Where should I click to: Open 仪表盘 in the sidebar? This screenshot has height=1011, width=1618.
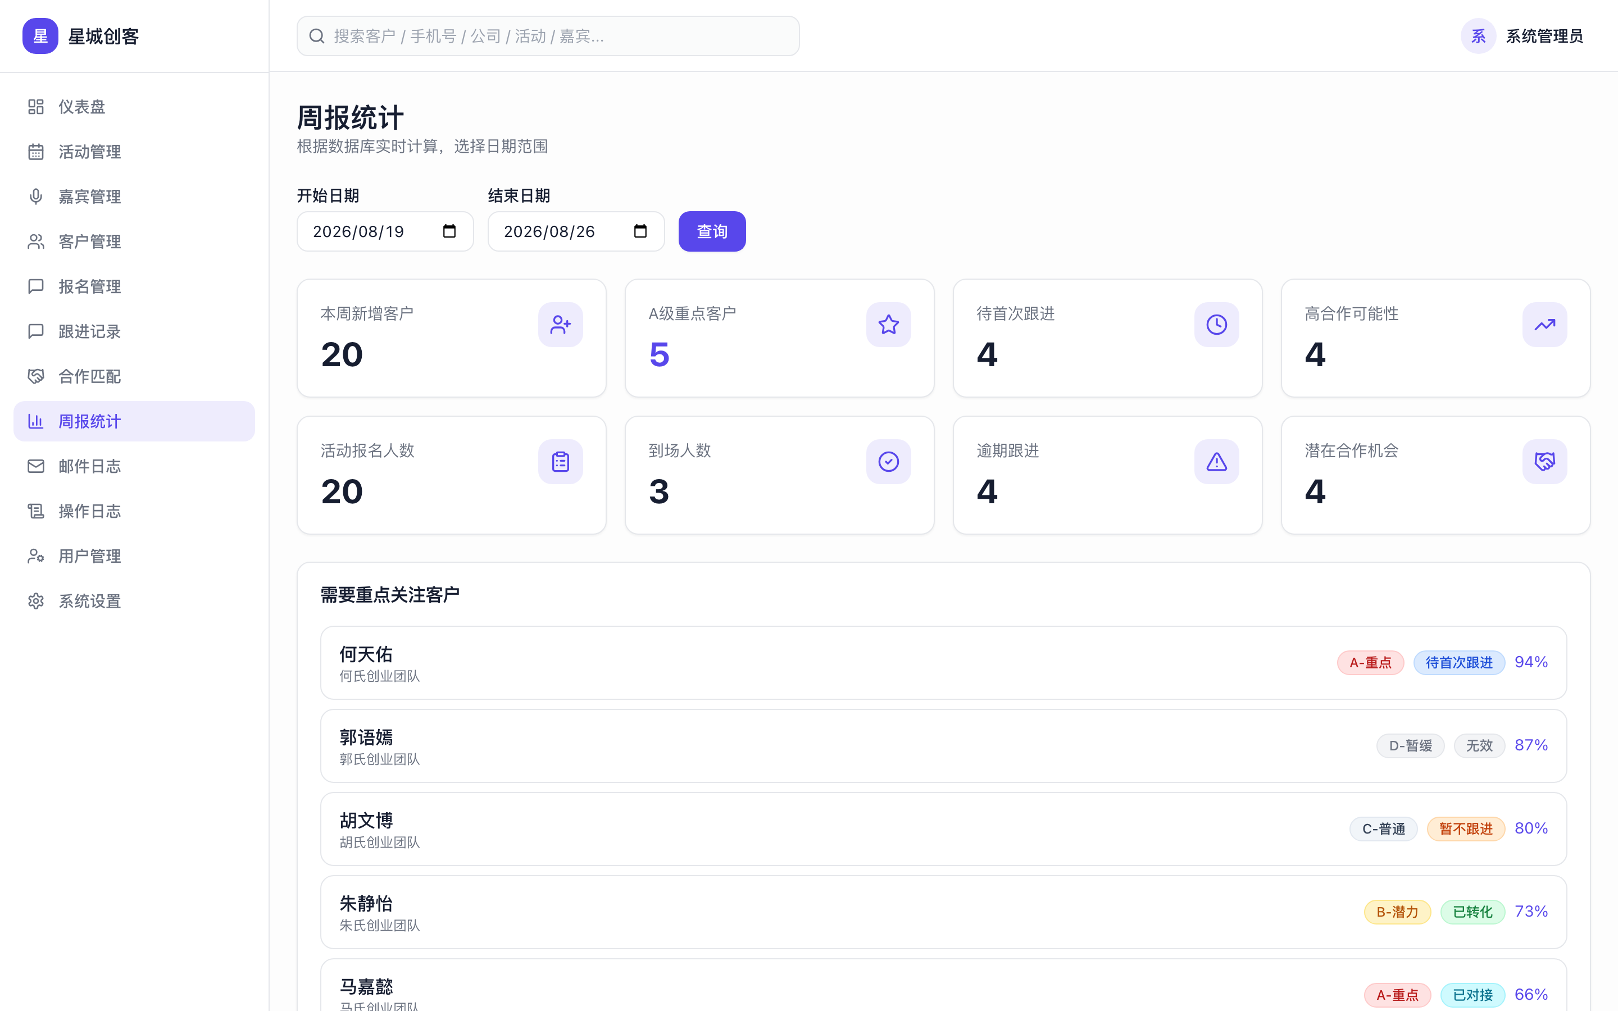point(134,107)
